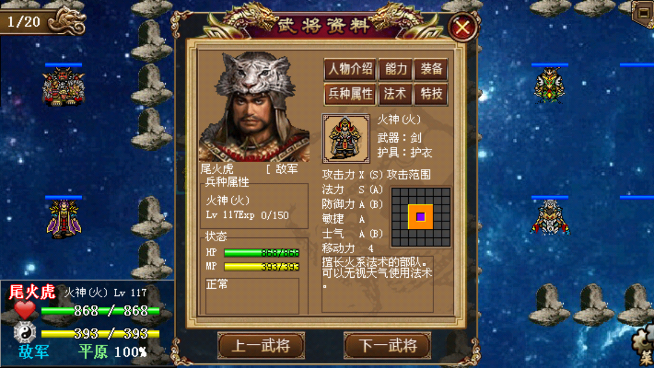Open the 特技 tab

tap(431, 94)
